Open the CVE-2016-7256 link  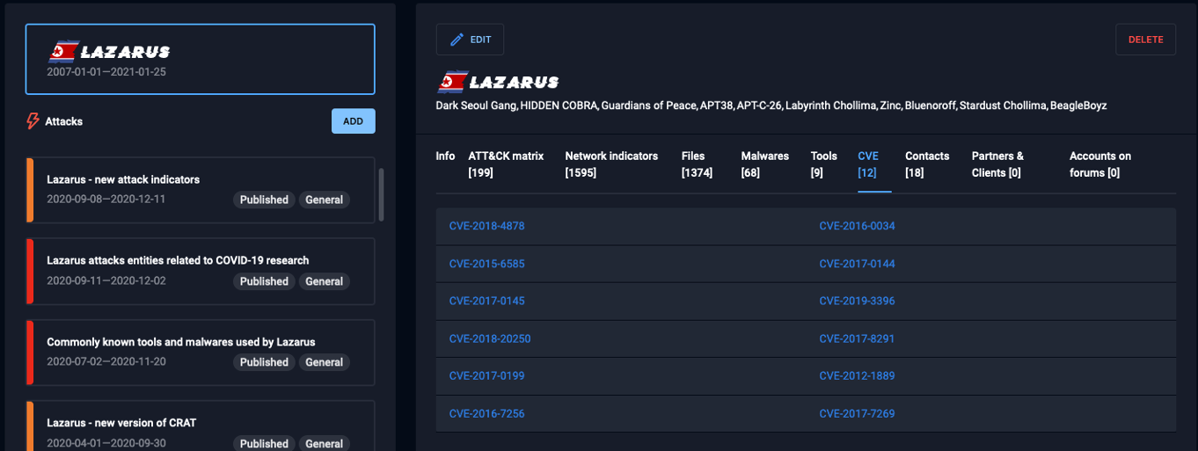[x=486, y=413]
